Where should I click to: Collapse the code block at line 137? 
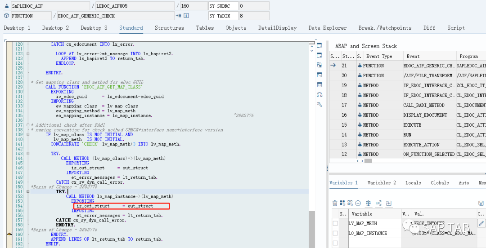(x=28, y=125)
